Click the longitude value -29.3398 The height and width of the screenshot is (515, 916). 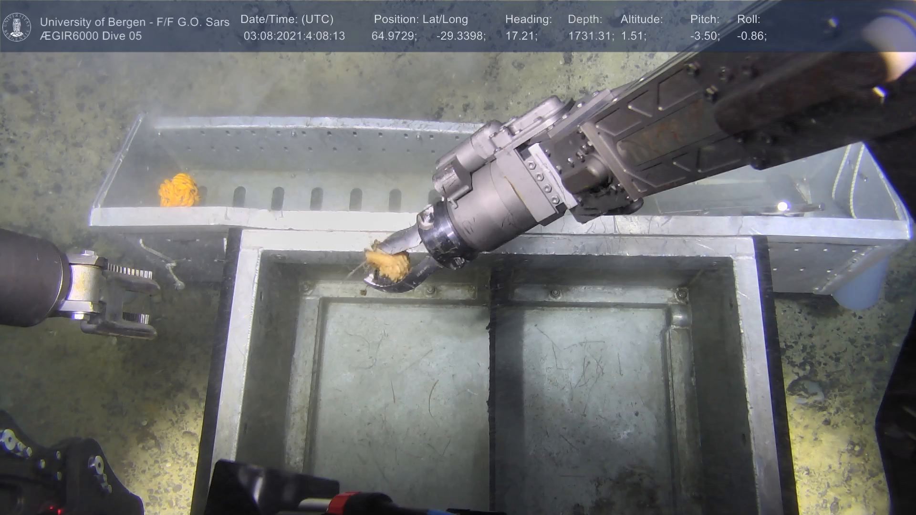coord(460,36)
